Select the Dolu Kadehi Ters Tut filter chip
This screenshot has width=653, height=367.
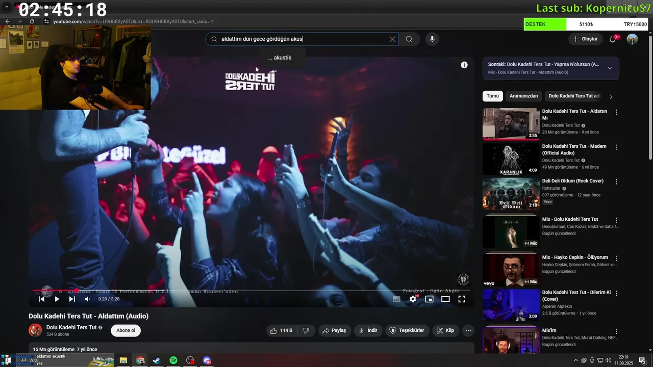pos(573,96)
